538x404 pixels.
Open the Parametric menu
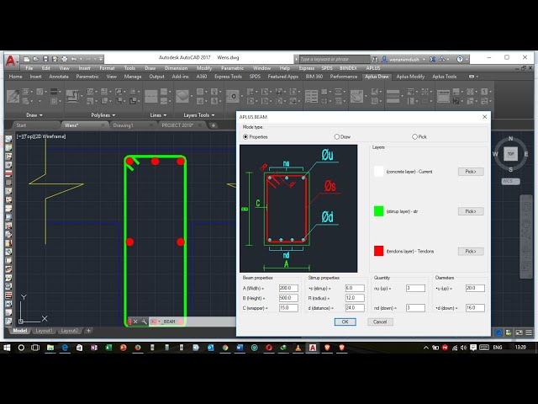(232, 68)
